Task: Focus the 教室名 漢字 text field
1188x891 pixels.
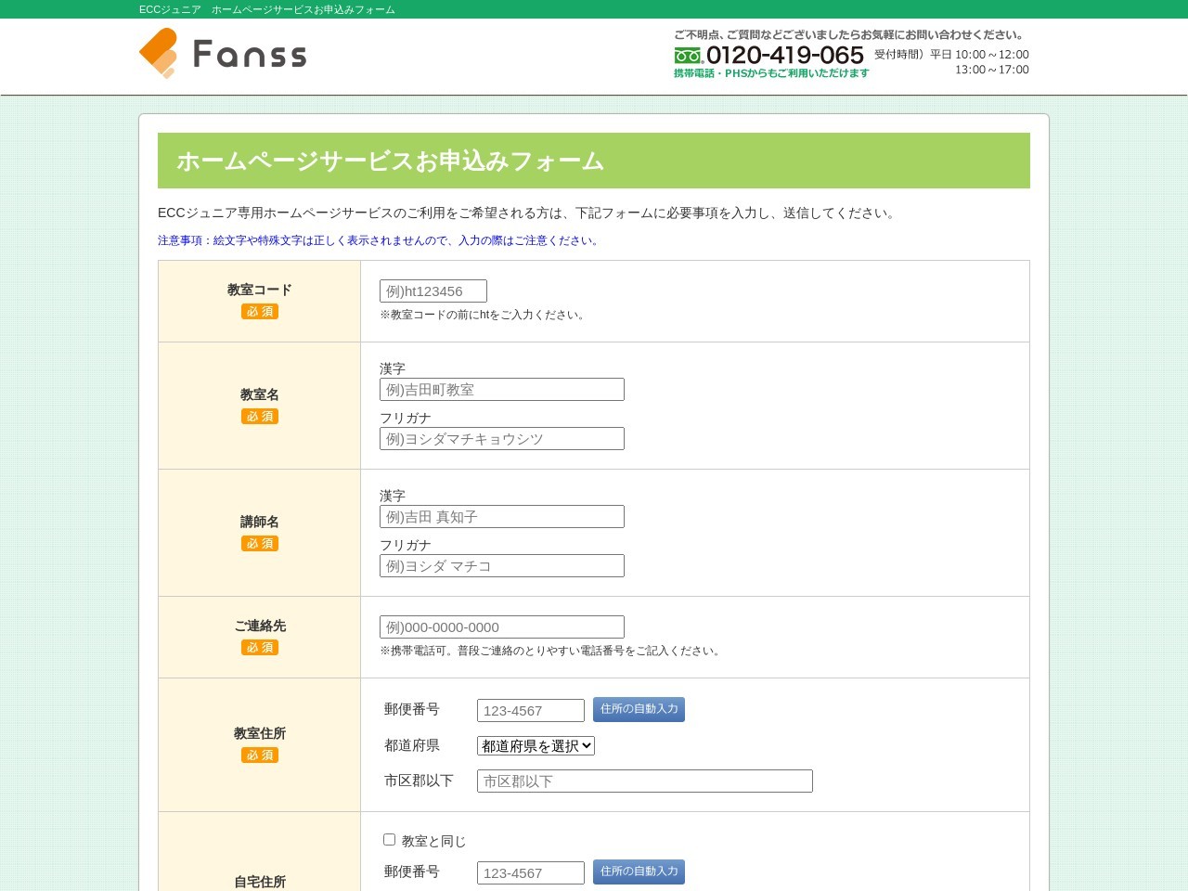Action: (501, 390)
